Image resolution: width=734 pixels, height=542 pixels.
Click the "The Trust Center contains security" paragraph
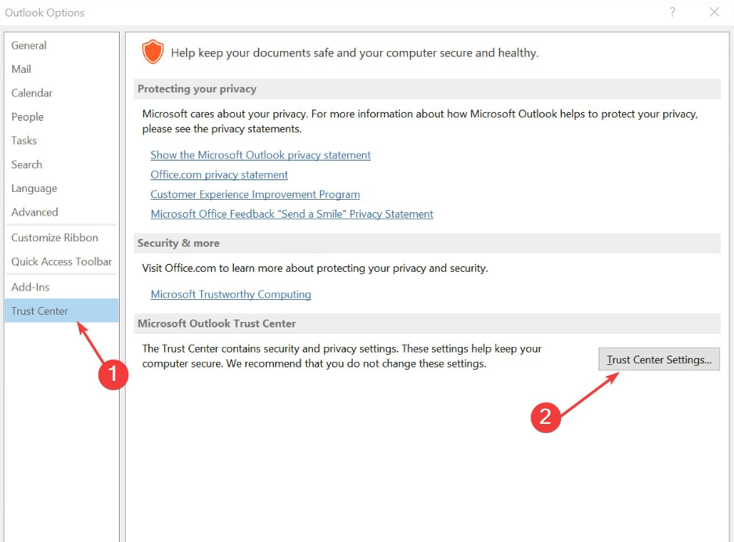pyautogui.click(x=342, y=356)
